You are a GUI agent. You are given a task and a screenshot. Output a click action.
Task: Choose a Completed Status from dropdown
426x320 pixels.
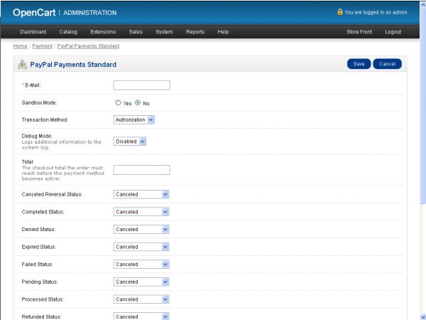click(141, 212)
